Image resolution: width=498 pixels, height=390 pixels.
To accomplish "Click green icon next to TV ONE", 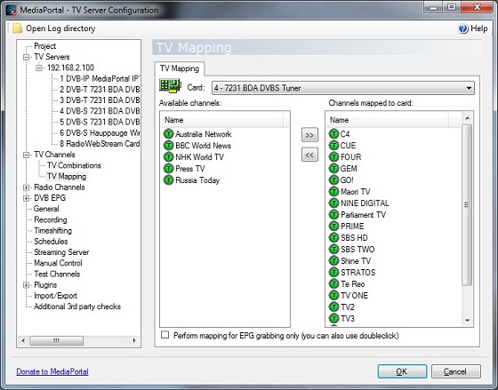I will (x=333, y=296).
